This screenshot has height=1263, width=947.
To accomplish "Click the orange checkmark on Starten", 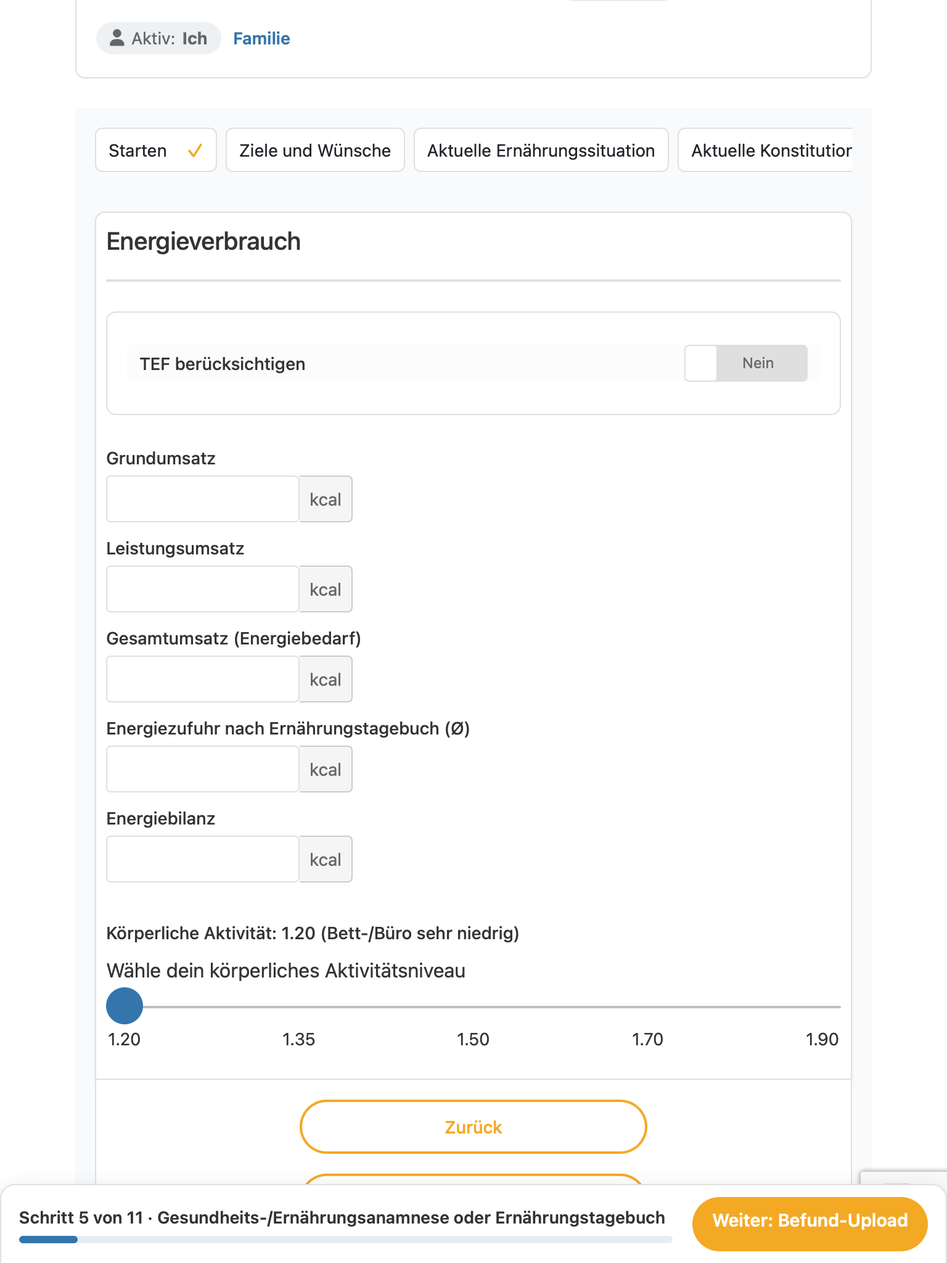I will point(195,150).
